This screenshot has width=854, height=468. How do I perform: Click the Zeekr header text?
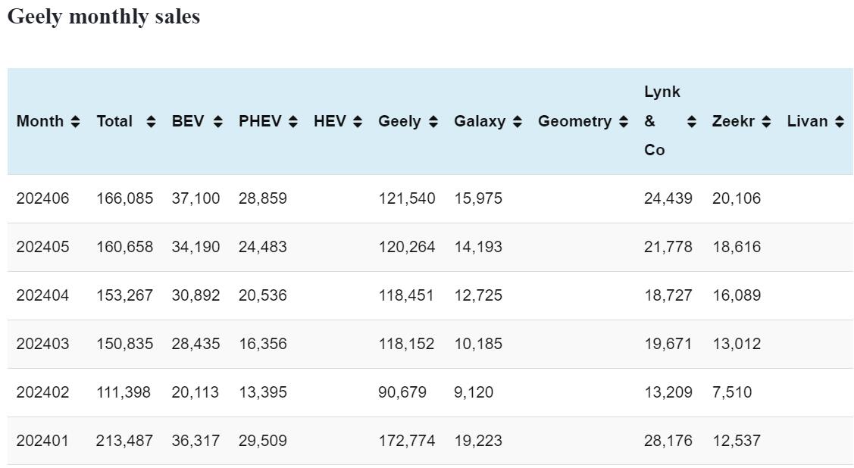734,121
